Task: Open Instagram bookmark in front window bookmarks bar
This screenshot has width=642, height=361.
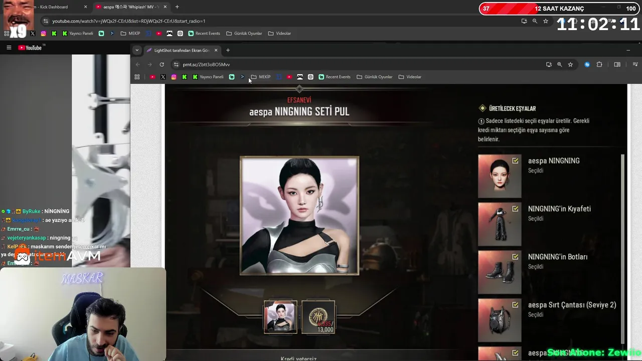Action: pos(174,77)
